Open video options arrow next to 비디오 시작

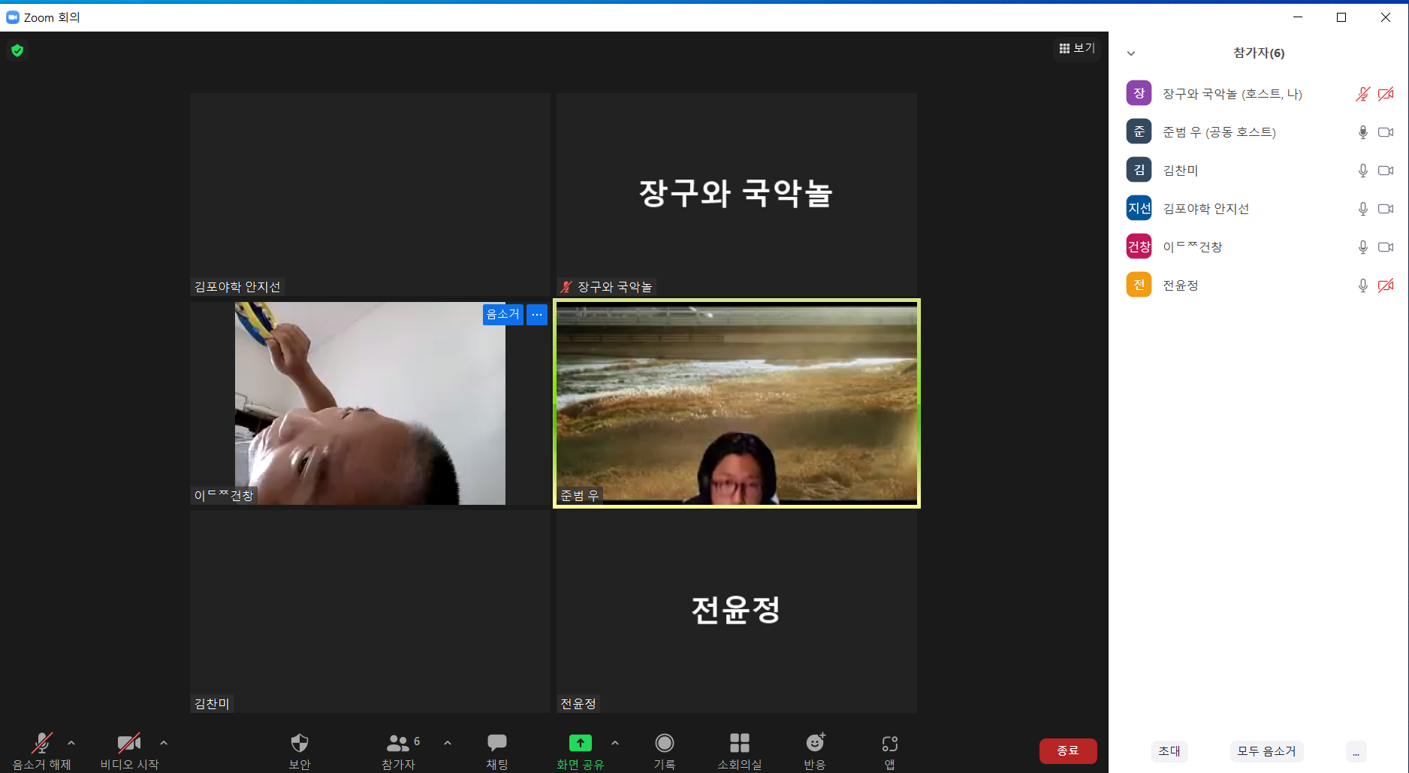pyautogui.click(x=164, y=743)
